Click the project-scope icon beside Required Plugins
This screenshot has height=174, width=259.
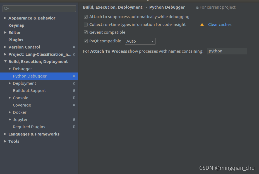coord(74,127)
